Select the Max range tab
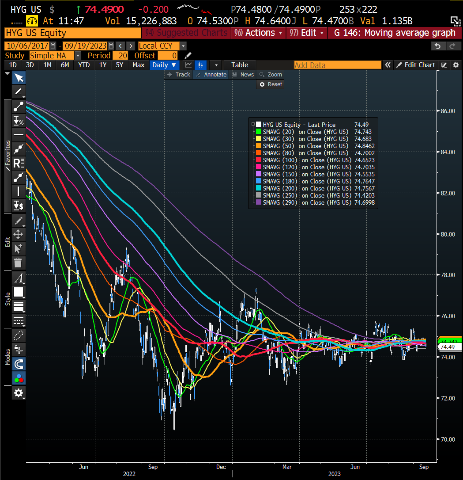This screenshot has height=480, width=463. [x=139, y=65]
